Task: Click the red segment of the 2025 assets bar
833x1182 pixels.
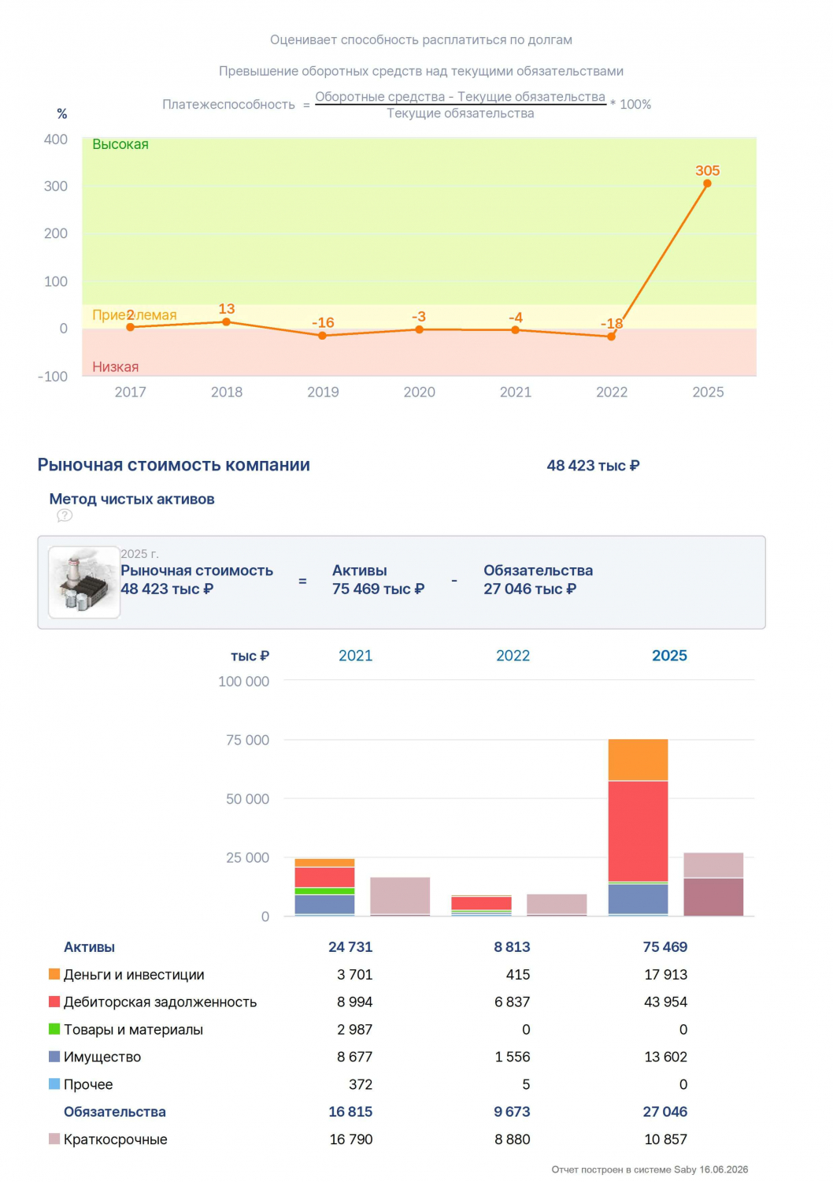Action: point(638,831)
